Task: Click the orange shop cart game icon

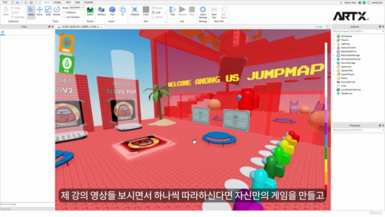Action: point(67,43)
